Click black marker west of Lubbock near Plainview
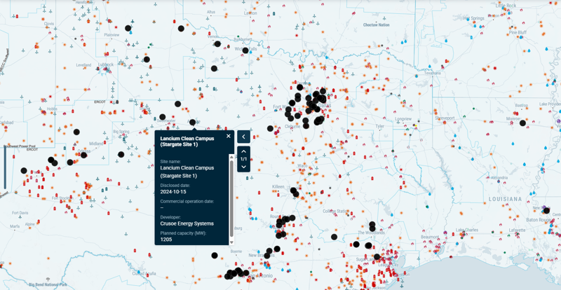 pos(128,29)
